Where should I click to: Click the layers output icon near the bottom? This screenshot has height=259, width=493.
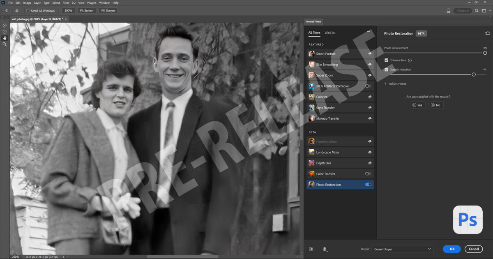coord(325,249)
